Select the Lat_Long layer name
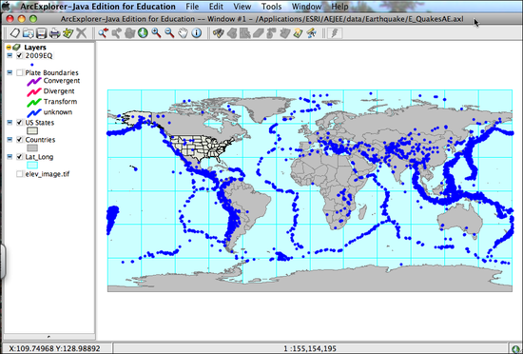 (39, 157)
